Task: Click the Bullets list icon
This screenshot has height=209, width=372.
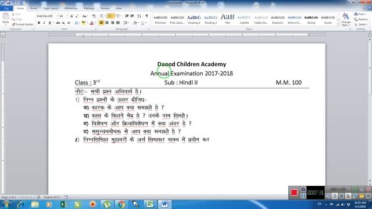Action: click(101, 16)
